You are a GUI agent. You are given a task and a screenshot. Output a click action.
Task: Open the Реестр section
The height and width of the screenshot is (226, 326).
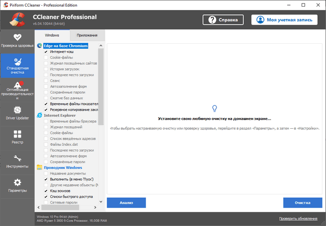(x=17, y=137)
